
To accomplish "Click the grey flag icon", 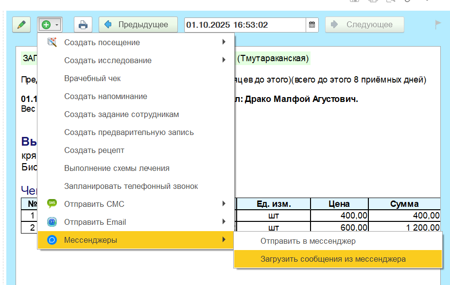I will coord(438,24).
